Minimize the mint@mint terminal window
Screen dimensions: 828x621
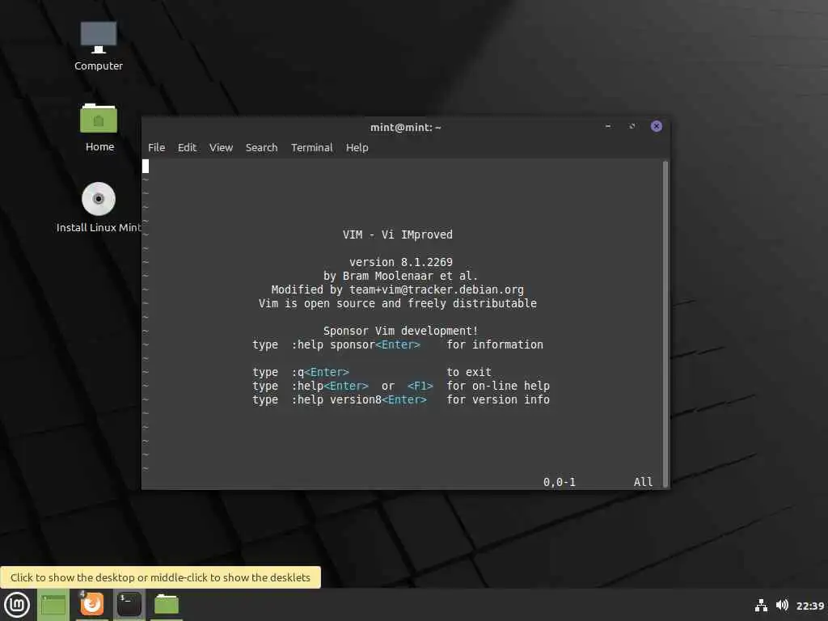(x=608, y=126)
